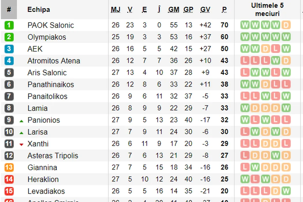Select the Asteras Tripolis team name
The width and height of the screenshot is (303, 202).
pos(53,156)
